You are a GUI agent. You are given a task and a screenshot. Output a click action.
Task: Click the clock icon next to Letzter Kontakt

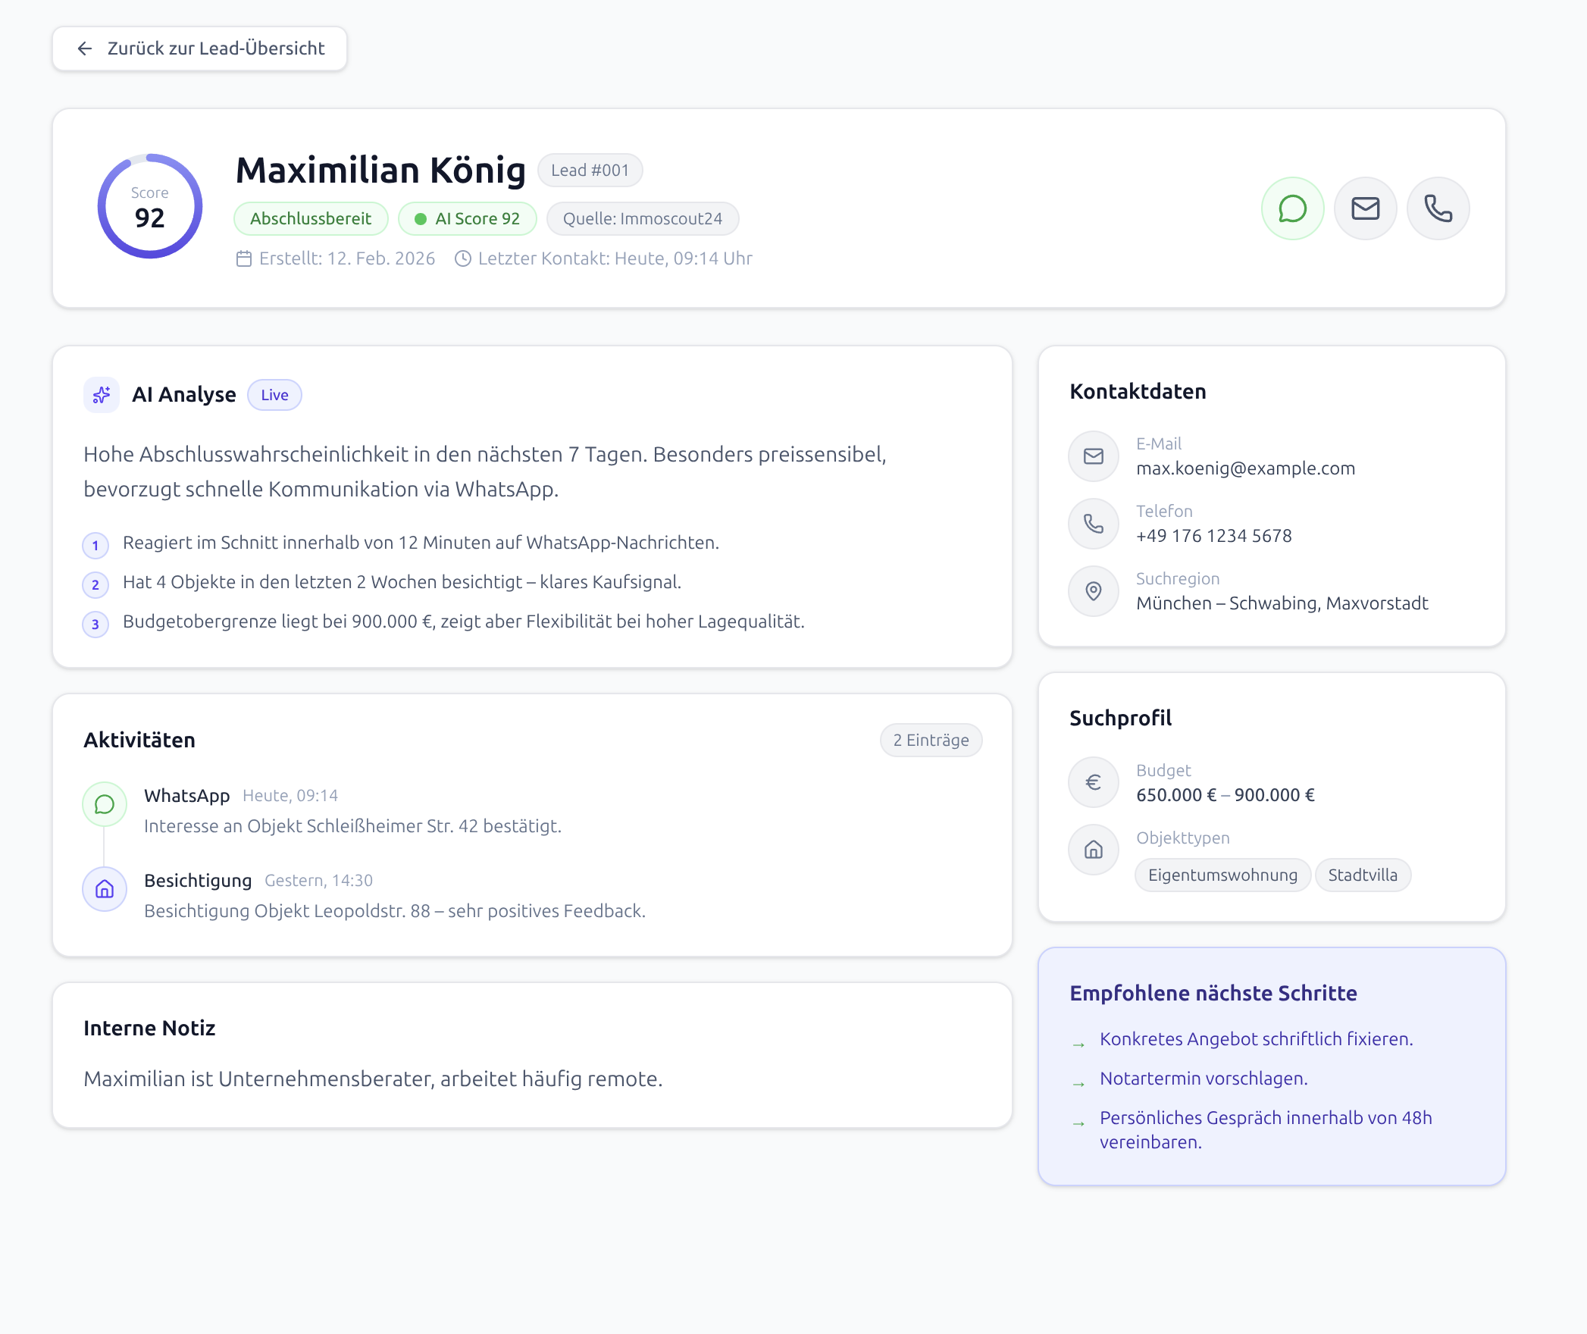click(x=462, y=258)
